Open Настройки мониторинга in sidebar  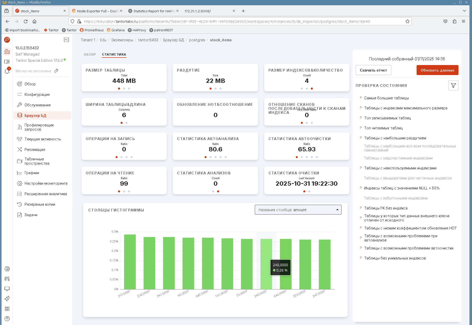pos(46,183)
